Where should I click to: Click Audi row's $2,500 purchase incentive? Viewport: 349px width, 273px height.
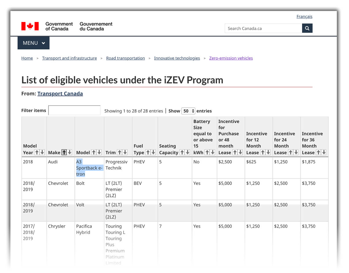(x=231, y=168)
